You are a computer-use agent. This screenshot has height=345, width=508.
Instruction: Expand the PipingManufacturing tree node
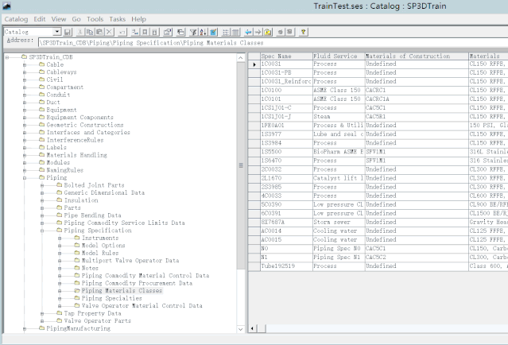coord(25,329)
